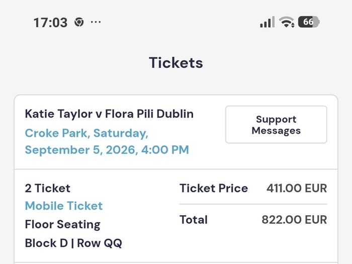Tap the battery level 66 indicator
The width and height of the screenshot is (352, 264).
click(x=309, y=22)
